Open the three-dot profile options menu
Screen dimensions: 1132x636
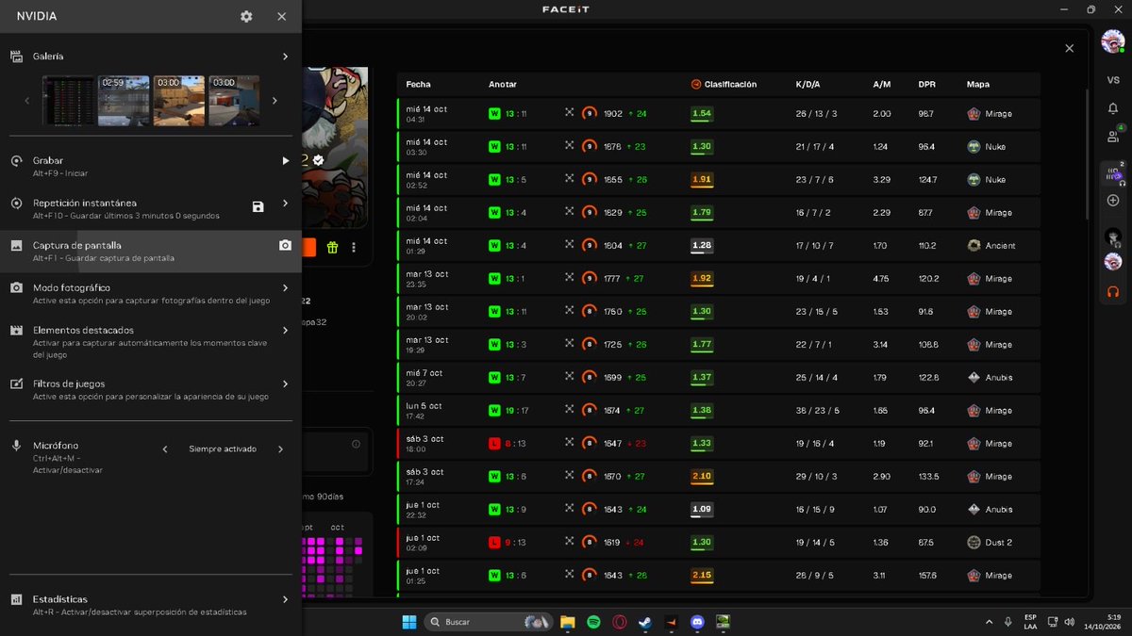[x=354, y=248]
